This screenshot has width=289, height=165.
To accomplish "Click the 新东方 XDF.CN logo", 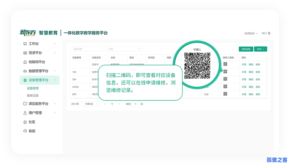I will [28, 33].
